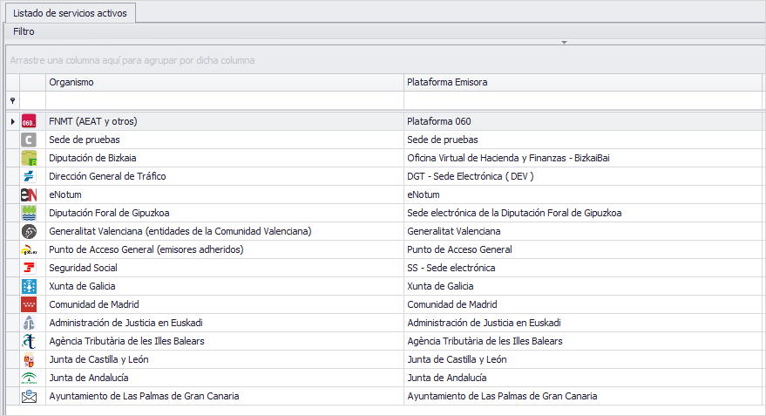This screenshot has height=416, width=766.
Task: Sort by the Plataforma Emisora column header
Action: [x=583, y=82]
